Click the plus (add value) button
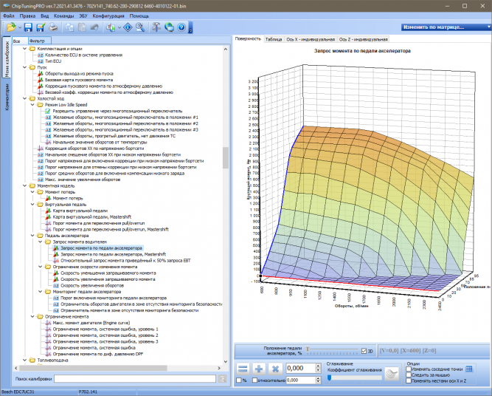Image resolution: width=492 pixels, height=396 pixels. tap(259, 369)
